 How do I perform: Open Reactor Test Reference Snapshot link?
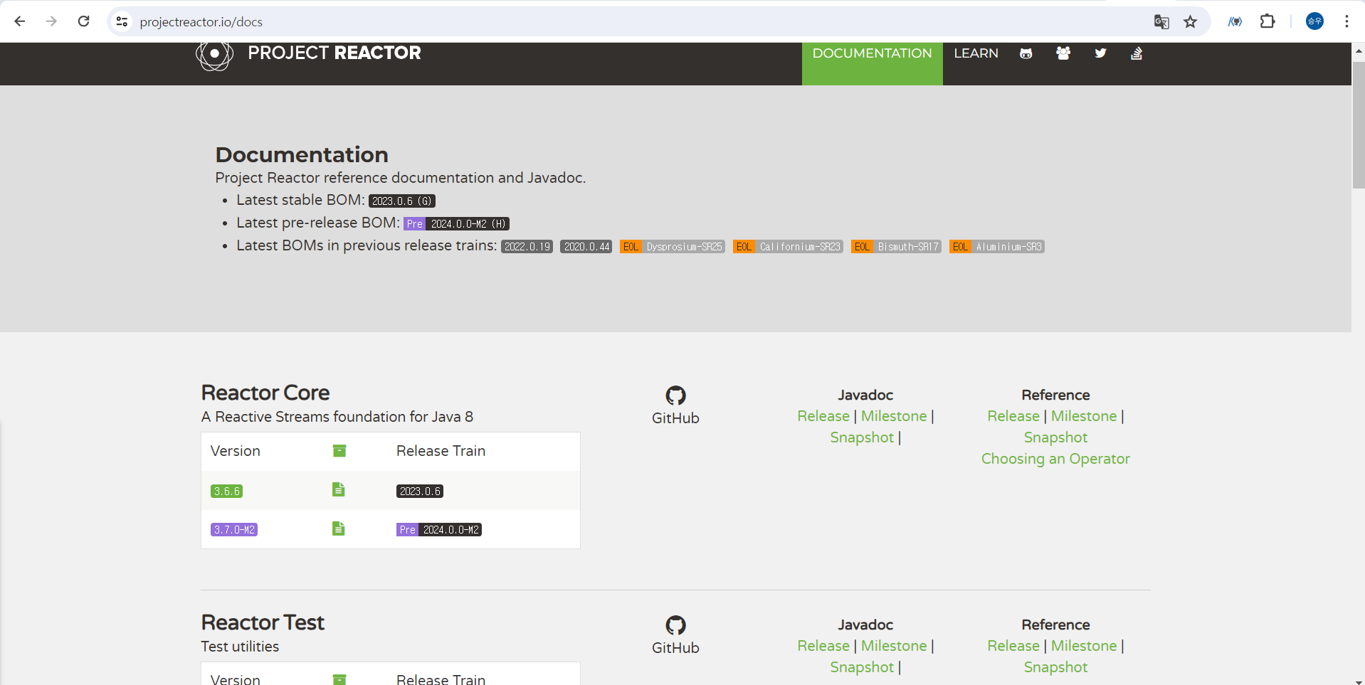1055,667
